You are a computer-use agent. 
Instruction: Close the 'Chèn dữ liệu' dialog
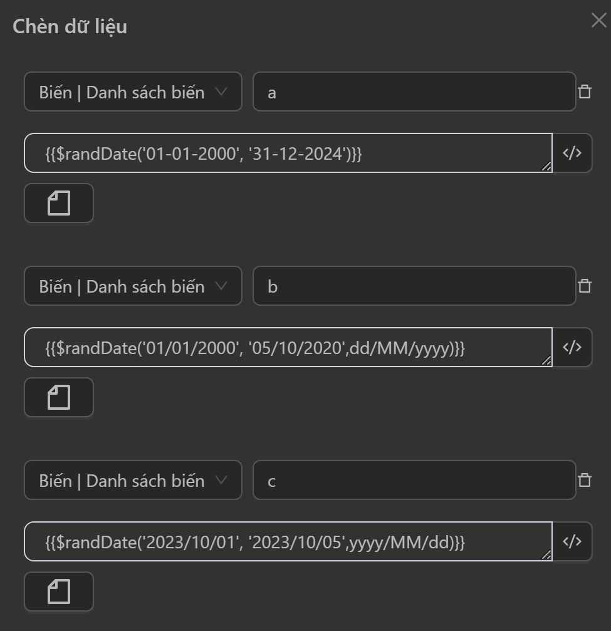coord(598,20)
